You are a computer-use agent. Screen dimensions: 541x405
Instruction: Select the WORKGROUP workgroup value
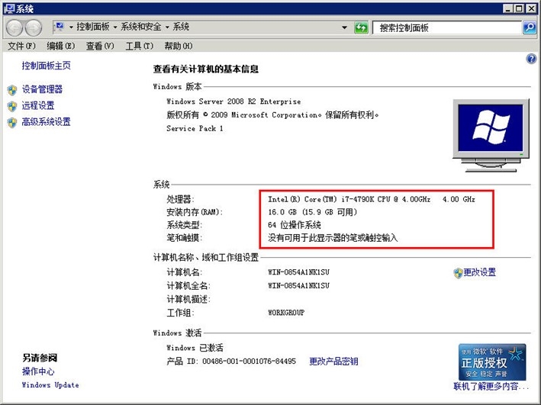pos(286,313)
